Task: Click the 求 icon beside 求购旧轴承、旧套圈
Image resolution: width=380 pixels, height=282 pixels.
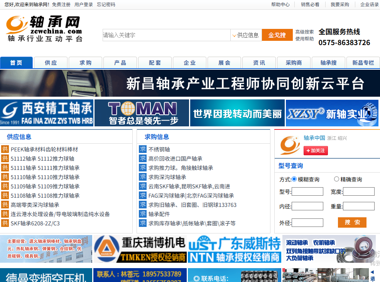Action: (143, 205)
